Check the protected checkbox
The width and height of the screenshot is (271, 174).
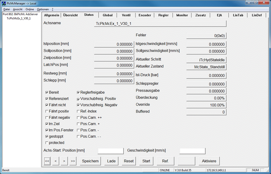[47, 143]
